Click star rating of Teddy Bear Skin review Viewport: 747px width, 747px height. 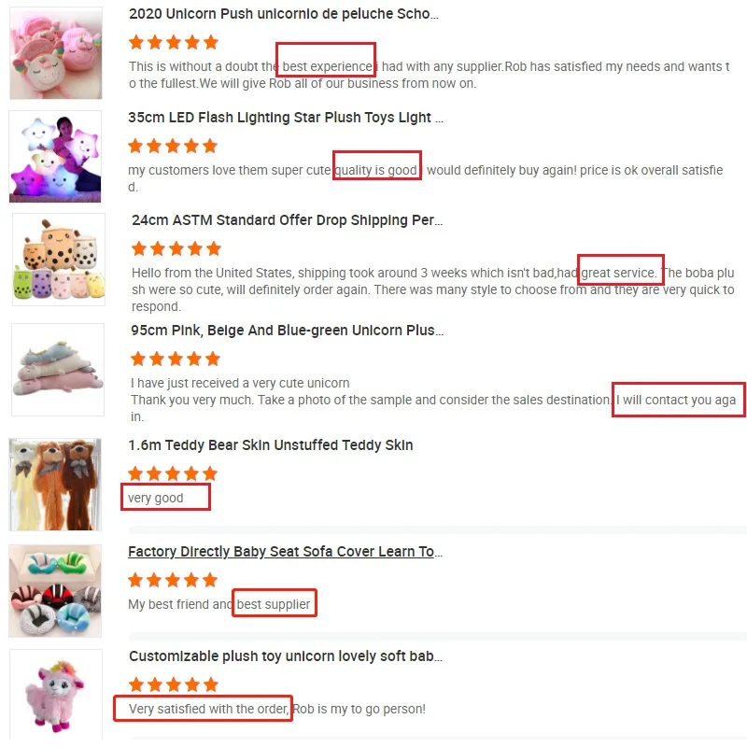pos(173,474)
